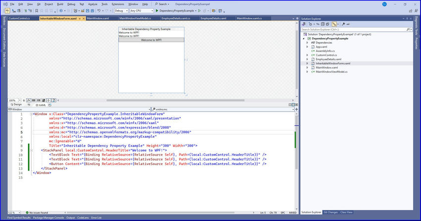This screenshot has width=421, height=221.
Task: Switch to the Git Changes tab
Action: (x=330, y=212)
